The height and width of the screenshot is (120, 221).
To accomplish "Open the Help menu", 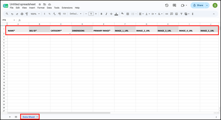I will click(77, 8).
